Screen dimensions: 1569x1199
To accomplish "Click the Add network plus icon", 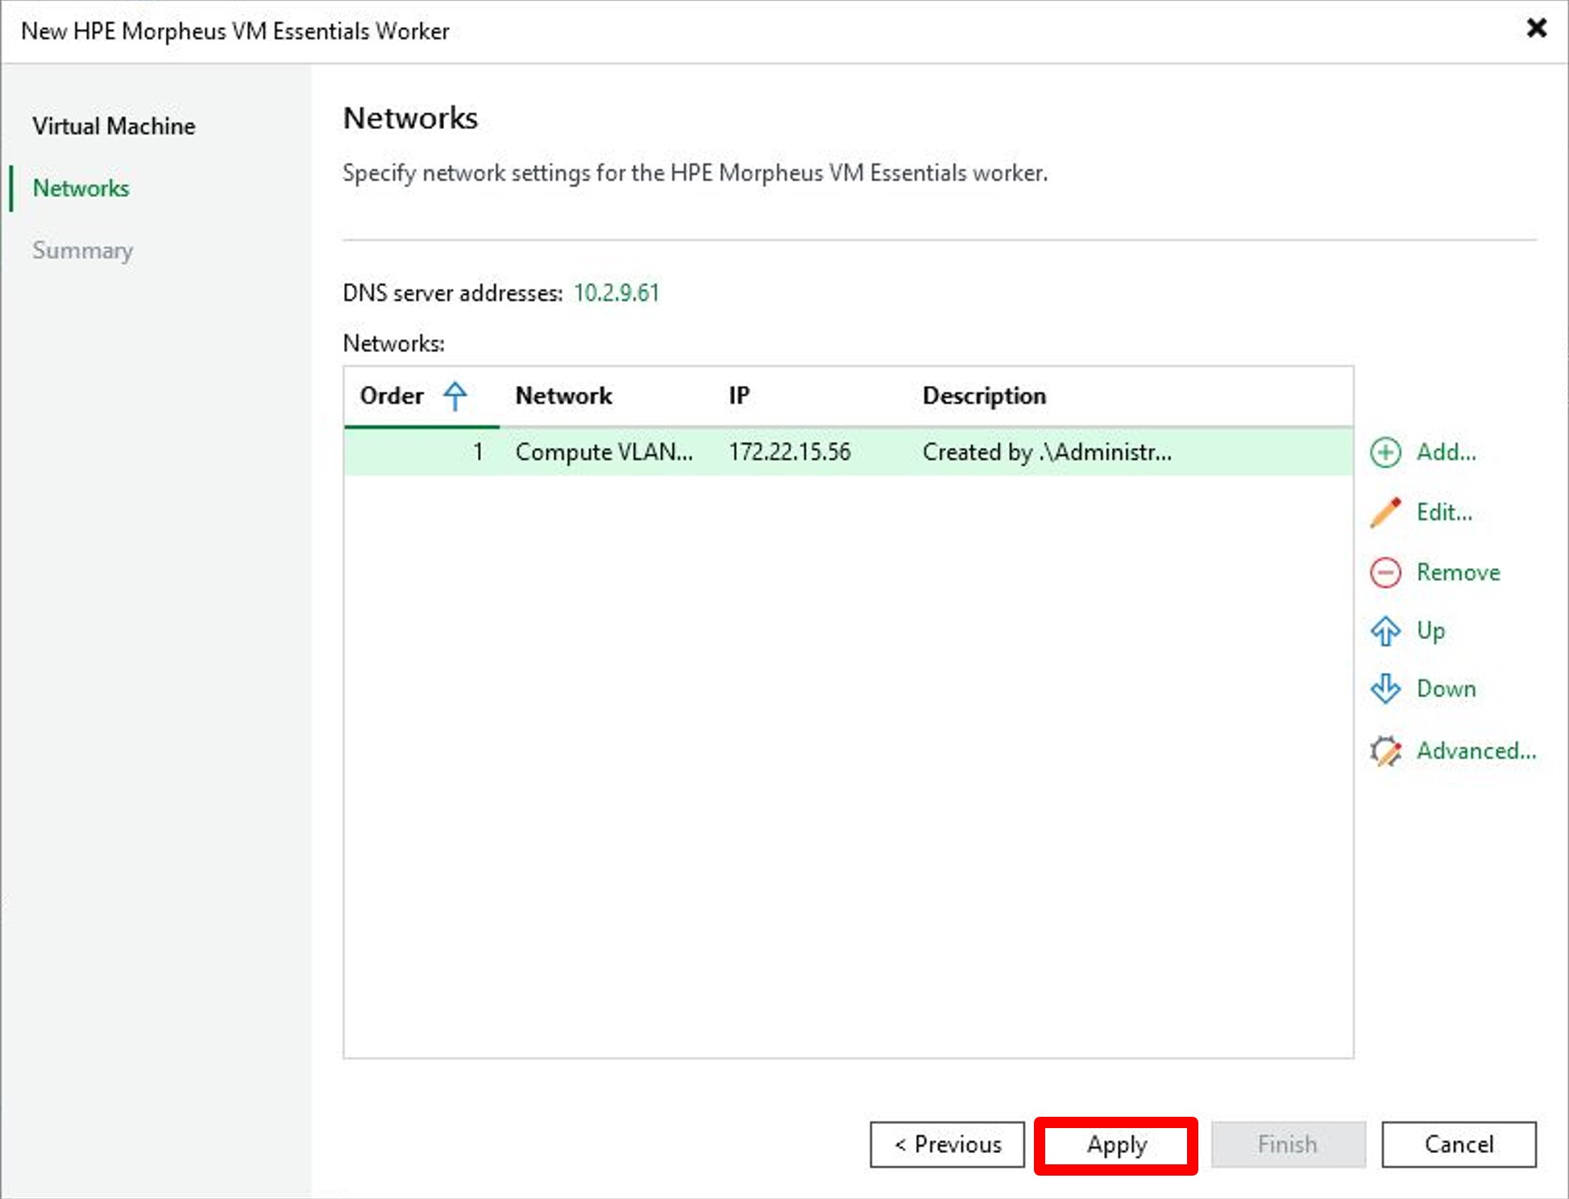I will pyautogui.click(x=1385, y=452).
